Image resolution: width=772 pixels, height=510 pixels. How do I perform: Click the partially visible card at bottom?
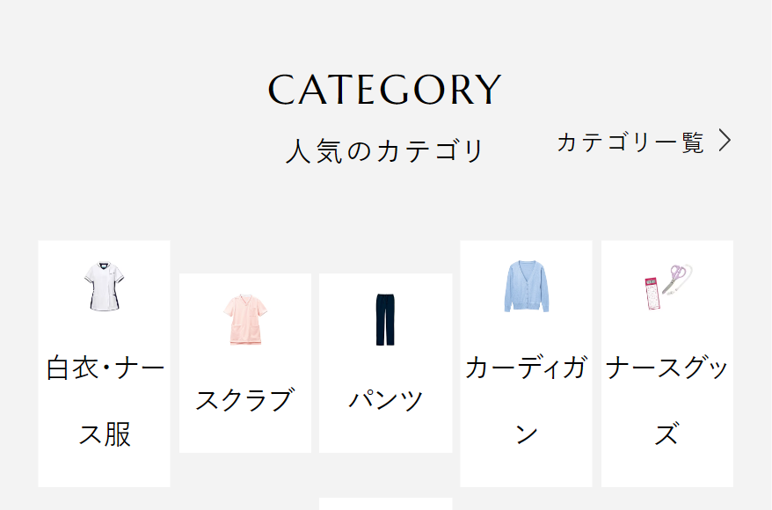click(x=385, y=504)
